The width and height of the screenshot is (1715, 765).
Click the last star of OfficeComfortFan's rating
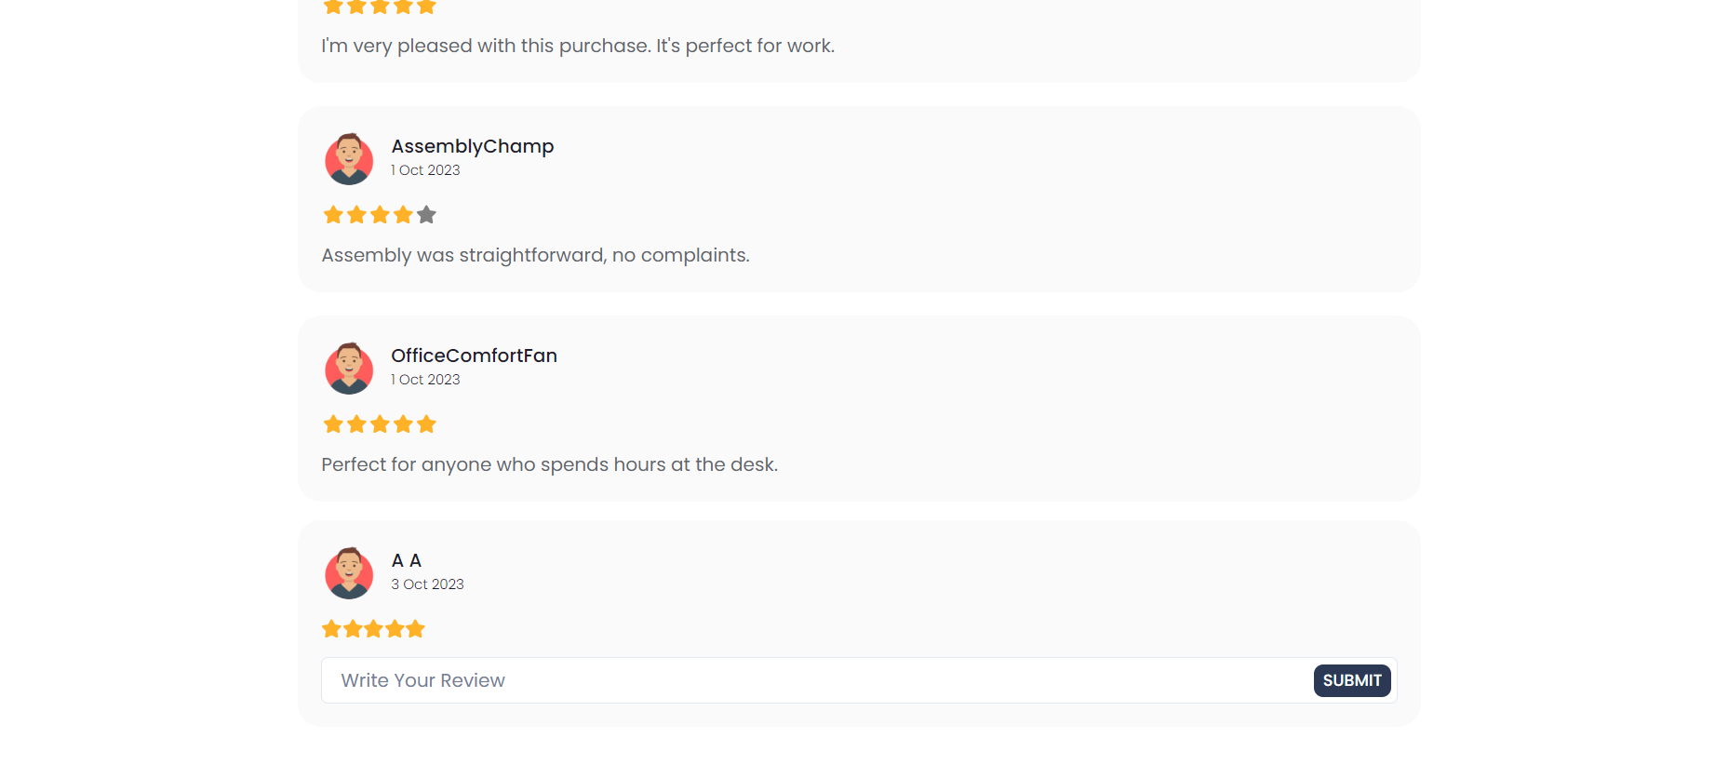click(x=426, y=424)
